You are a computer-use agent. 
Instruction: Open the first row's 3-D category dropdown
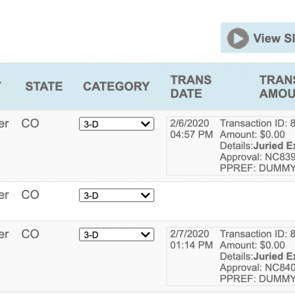[117, 124]
